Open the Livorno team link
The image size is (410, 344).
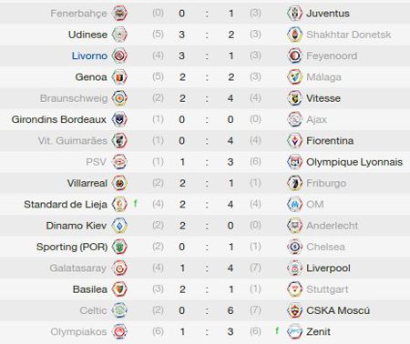pos(89,56)
